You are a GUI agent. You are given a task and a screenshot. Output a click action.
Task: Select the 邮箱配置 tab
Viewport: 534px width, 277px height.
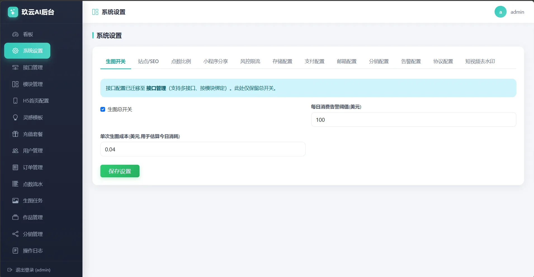347,61
